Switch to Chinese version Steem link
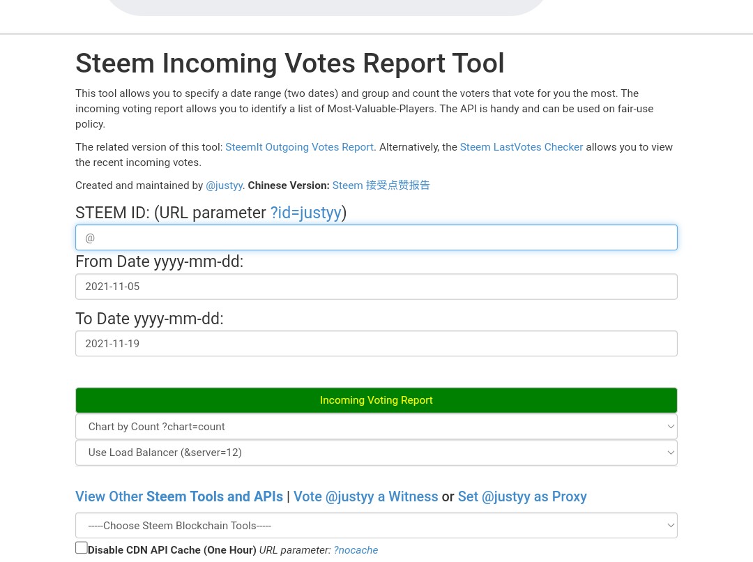Image resolution: width=753 pixels, height=562 pixels. click(x=381, y=185)
